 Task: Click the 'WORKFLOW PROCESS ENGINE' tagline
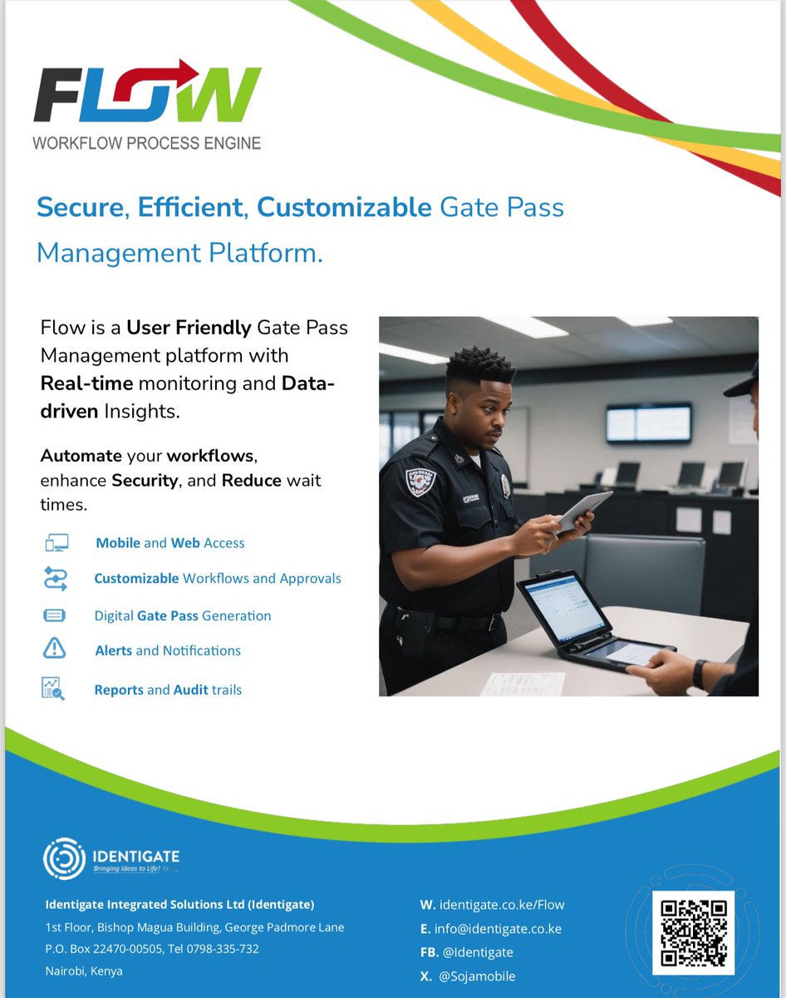(147, 143)
